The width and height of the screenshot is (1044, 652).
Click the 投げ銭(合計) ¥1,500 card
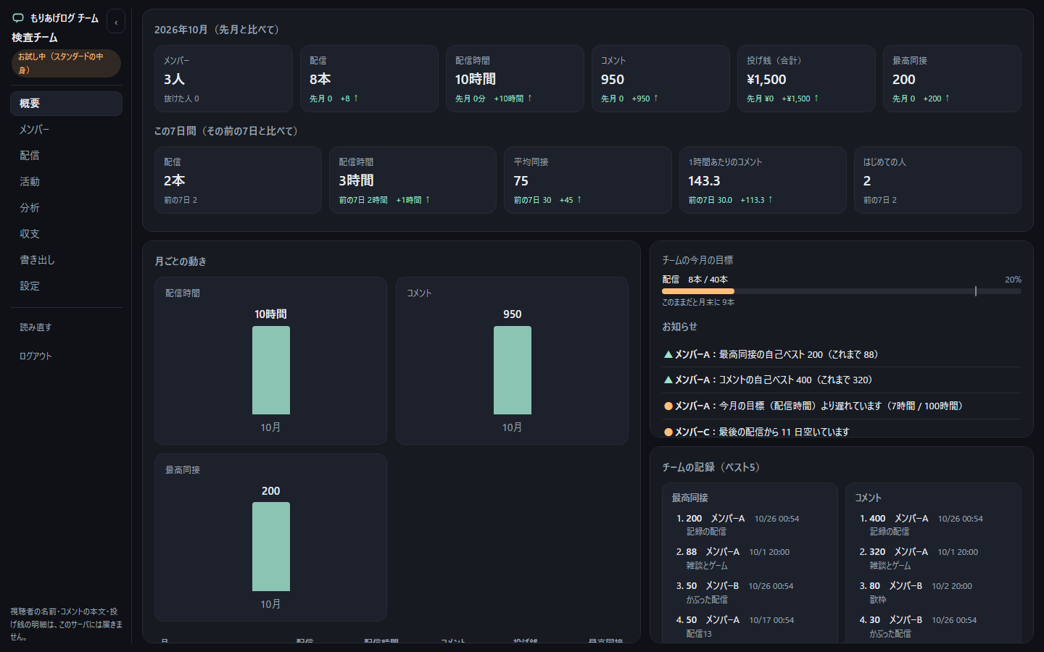[x=806, y=78]
